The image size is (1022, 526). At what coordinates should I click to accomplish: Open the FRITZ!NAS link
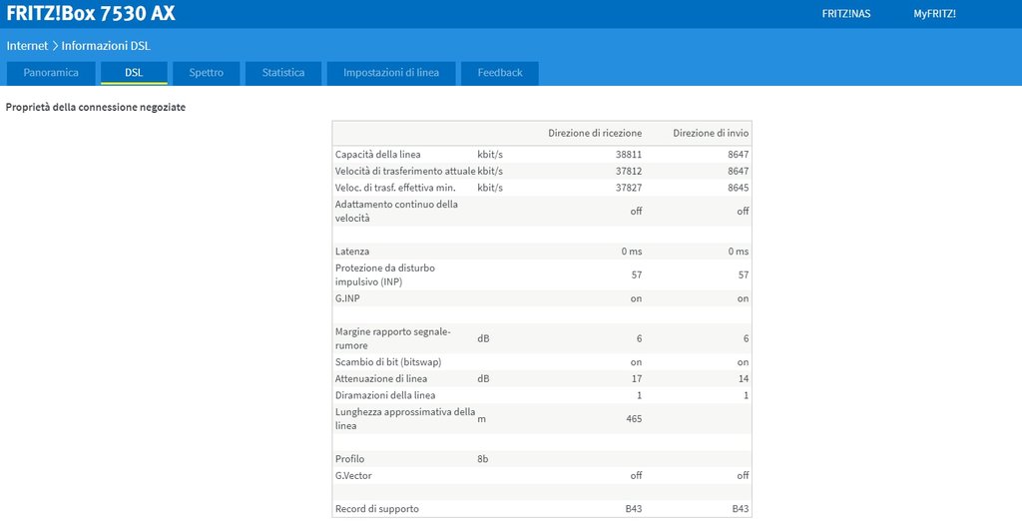[x=845, y=14]
